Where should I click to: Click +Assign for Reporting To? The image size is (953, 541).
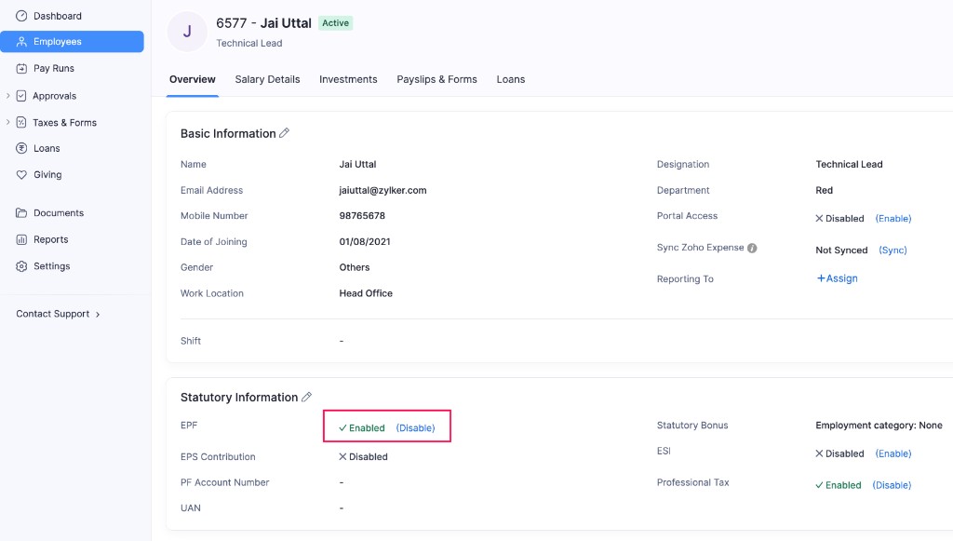point(837,278)
